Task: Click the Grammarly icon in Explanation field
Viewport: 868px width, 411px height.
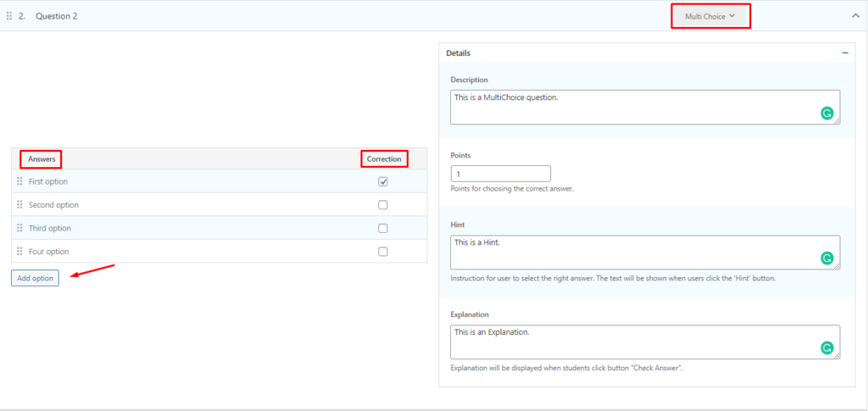Action: point(826,347)
